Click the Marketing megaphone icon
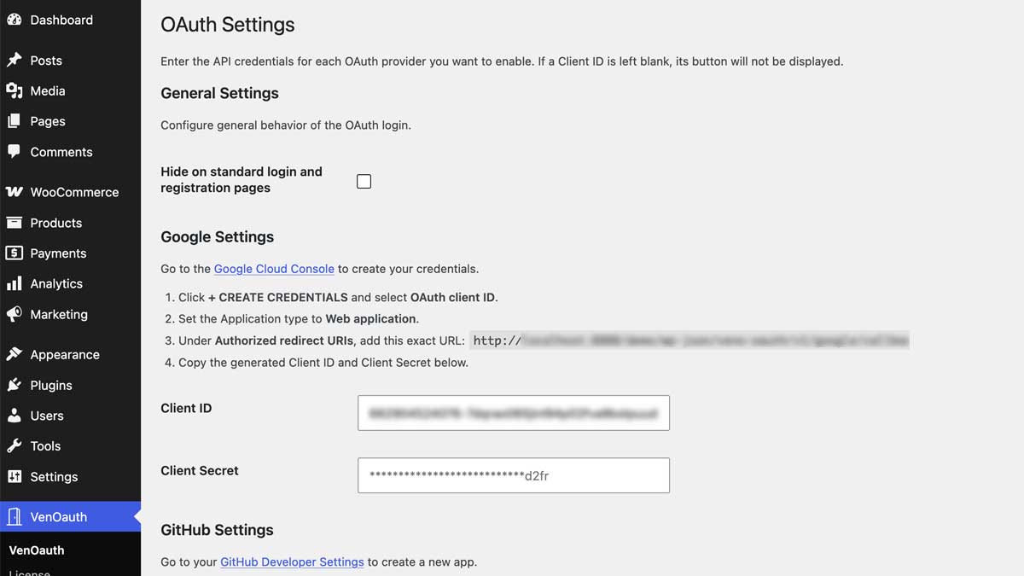This screenshot has width=1024, height=576. point(14,314)
